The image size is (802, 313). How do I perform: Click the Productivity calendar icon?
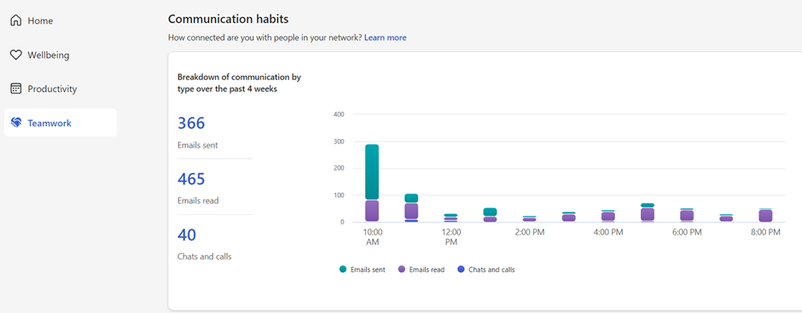[16, 89]
